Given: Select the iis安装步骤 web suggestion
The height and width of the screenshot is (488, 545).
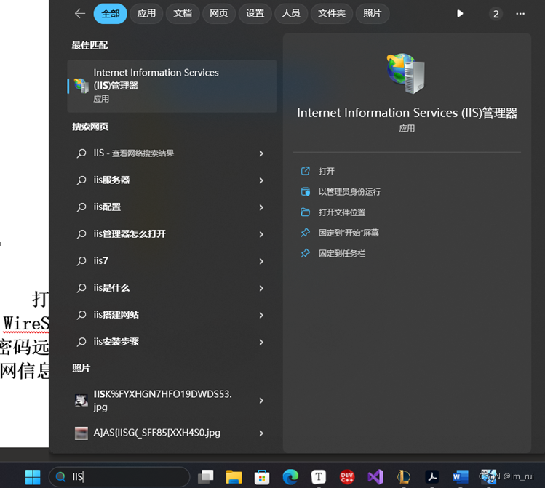Looking at the screenshot, I should pos(172,342).
